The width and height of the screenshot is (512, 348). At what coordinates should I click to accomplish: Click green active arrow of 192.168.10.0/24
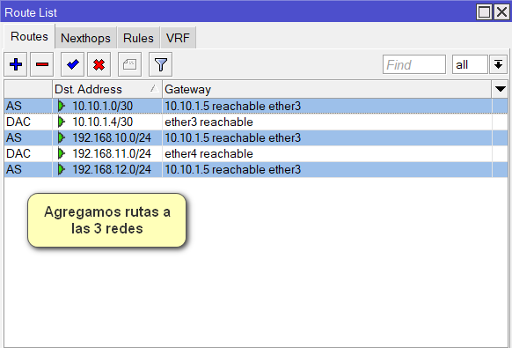[61, 137]
